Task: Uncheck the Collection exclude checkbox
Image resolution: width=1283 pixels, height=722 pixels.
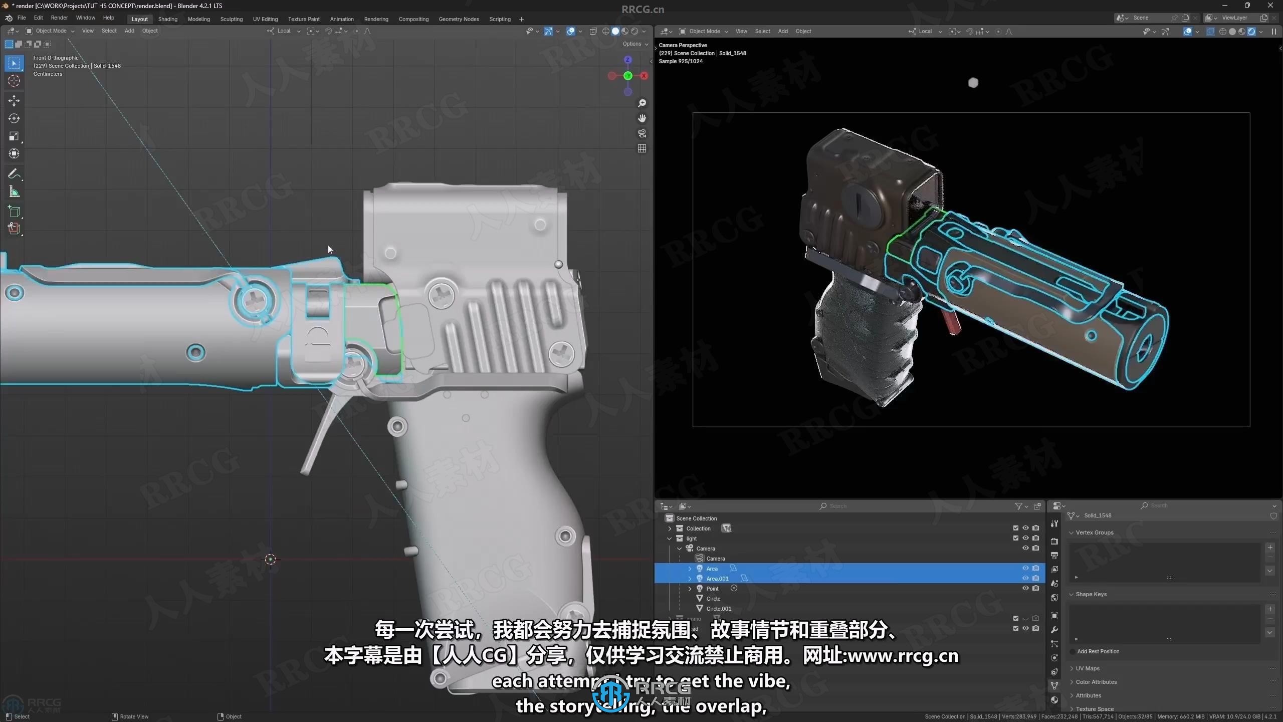Action: coord(1016,528)
